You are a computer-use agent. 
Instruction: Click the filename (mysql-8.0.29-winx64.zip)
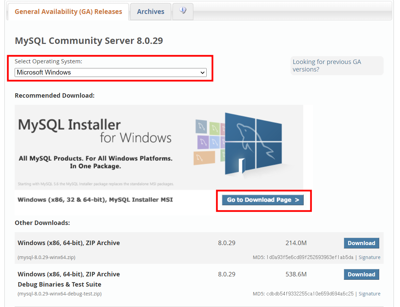(x=46, y=257)
